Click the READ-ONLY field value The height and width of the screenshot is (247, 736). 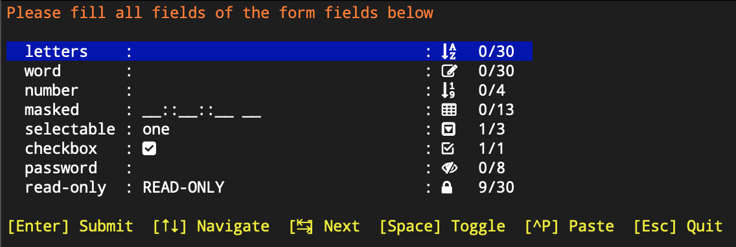point(183,188)
